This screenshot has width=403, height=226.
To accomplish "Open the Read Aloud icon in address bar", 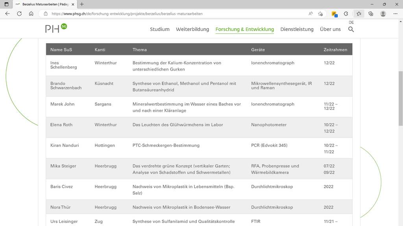I will point(311,13).
